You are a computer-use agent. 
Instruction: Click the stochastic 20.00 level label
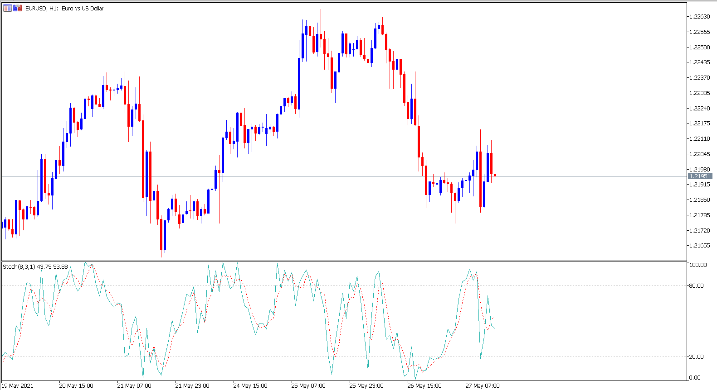coord(697,357)
